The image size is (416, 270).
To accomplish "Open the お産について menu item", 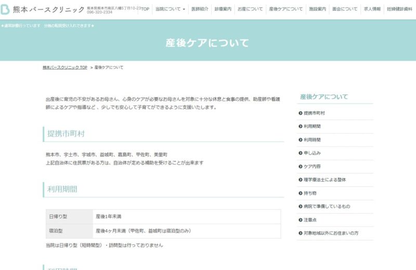I will 250,9.
